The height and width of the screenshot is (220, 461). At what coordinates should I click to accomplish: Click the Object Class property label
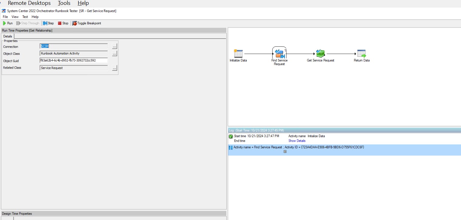[x=12, y=54]
